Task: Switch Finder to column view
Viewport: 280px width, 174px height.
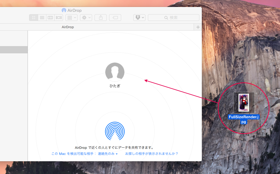Action: [50, 18]
